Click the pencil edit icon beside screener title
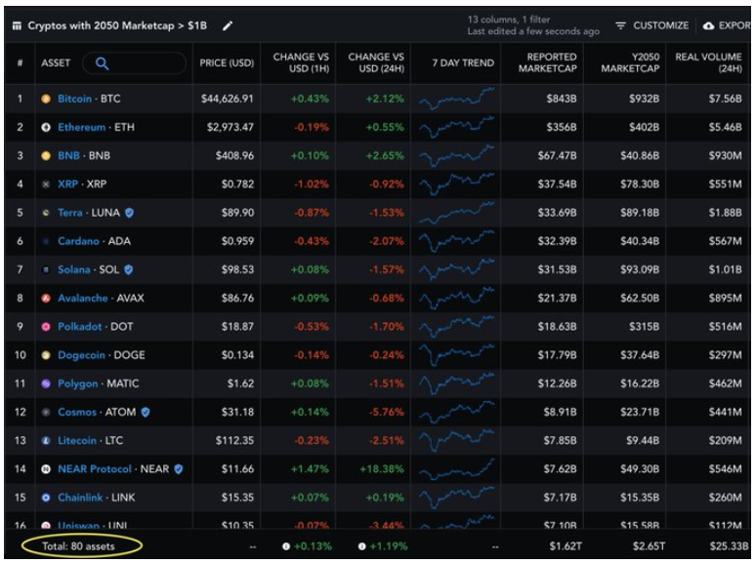Image resolution: width=755 pixels, height=563 pixels. click(228, 25)
